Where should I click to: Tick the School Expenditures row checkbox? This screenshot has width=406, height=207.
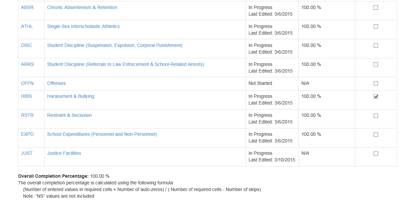376,134
